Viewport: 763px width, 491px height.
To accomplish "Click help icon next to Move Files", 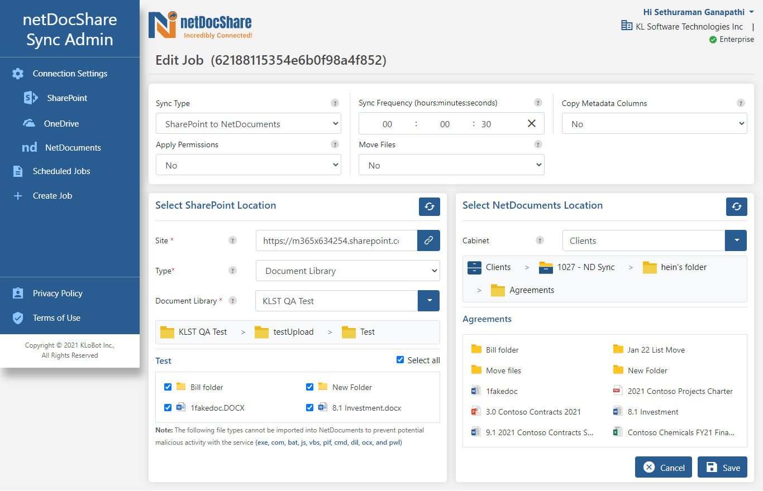I will pyautogui.click(x=538, y=145).
